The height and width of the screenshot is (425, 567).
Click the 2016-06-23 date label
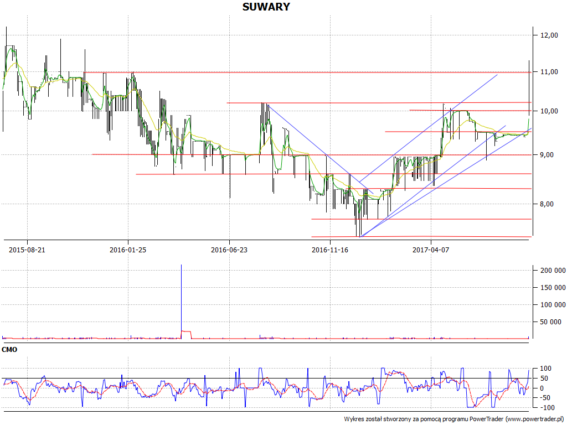pyautogui.click(x=229, y=250)
